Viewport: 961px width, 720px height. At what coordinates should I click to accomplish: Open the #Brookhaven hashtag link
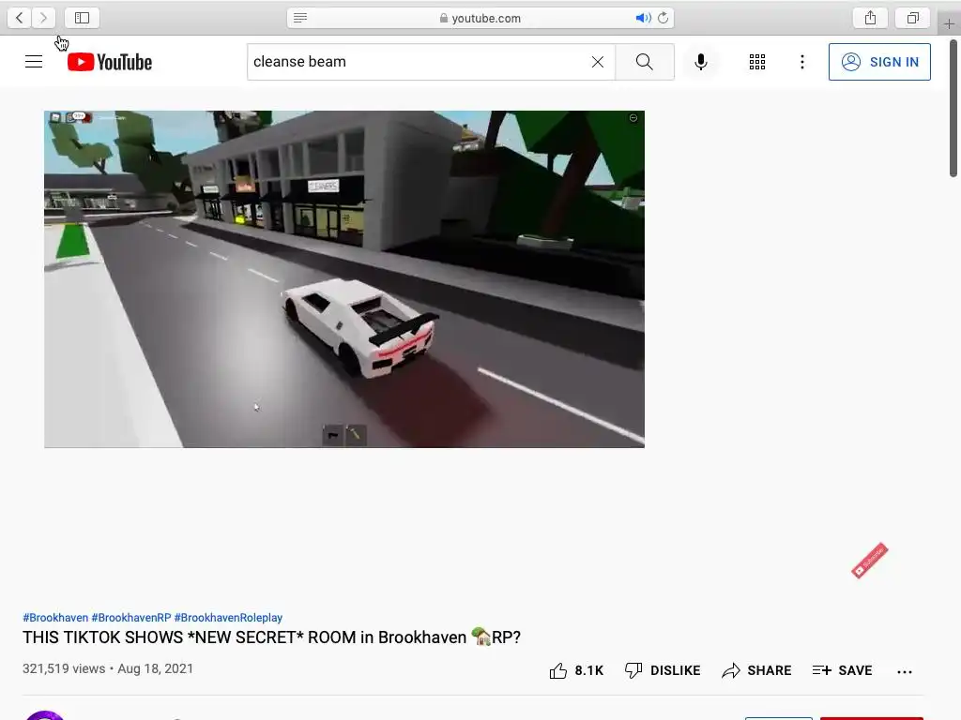tap(55, 617)
